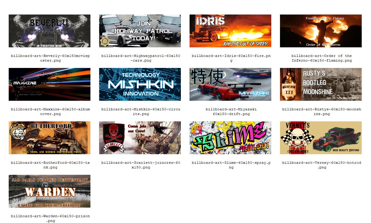The width and height of the screenshot is (371, 223).
Task: Open the Beverly movie poster billboard thumbnail
Action: pos(49,31)
